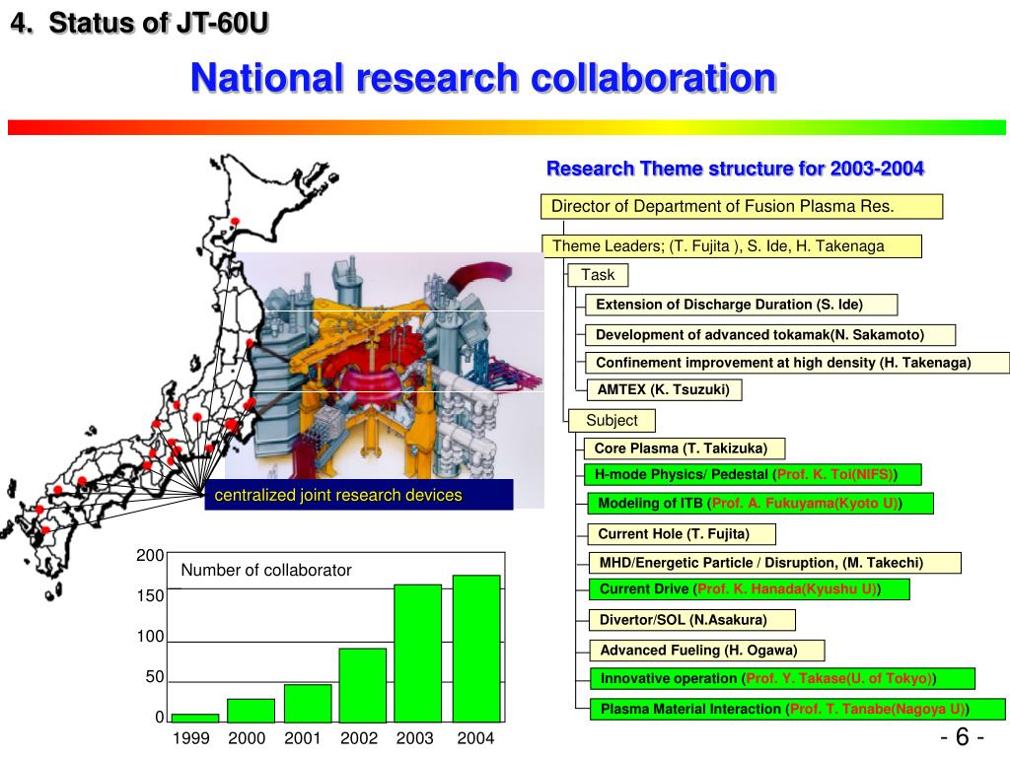The image size is (1010, 757).
Task: Select the '1999' x-axis label
Action: coord(190,738)
